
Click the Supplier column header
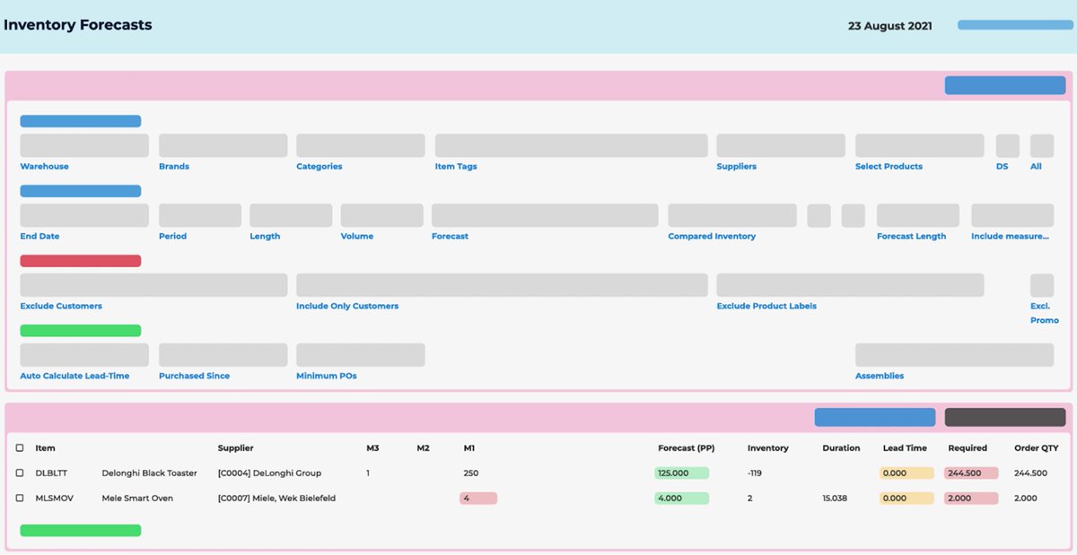(x=236, y=447)
